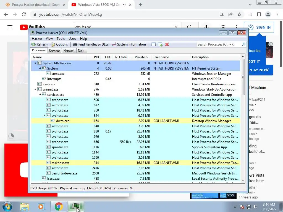Image resolution: width=283 pixels, height=212 pixels.
Task: Bookmark this page with star icon
Action: (x=239, y=14)
